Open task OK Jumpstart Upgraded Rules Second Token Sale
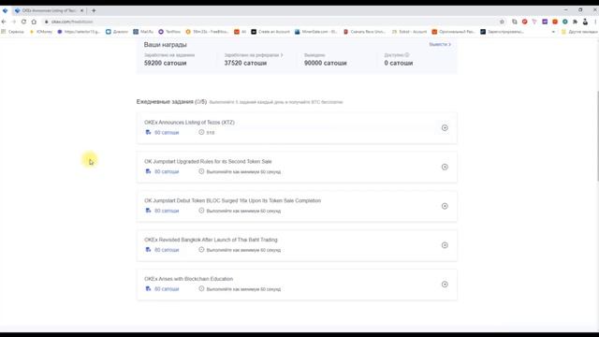 208,162
